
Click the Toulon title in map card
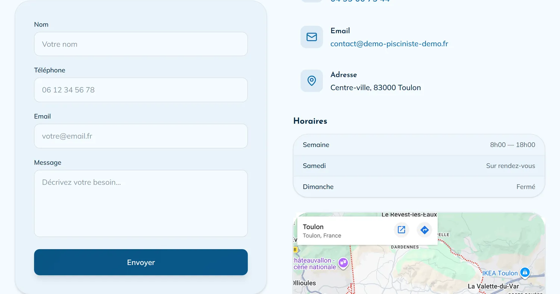click(313, 227)
